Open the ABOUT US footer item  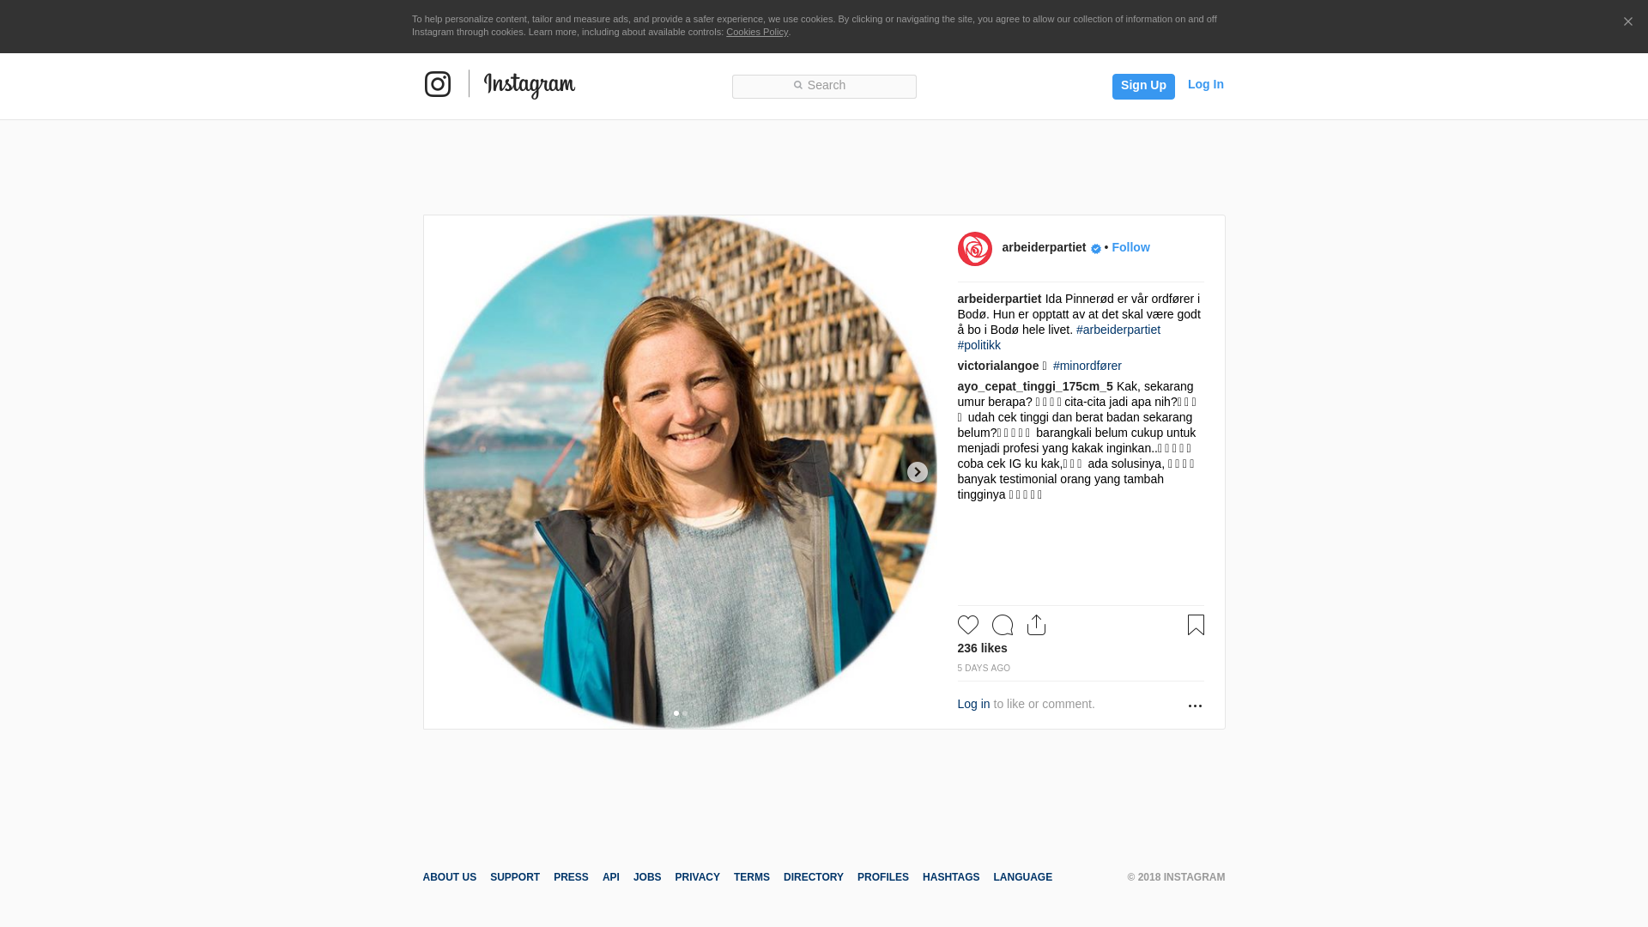click(x=449, y=877)
